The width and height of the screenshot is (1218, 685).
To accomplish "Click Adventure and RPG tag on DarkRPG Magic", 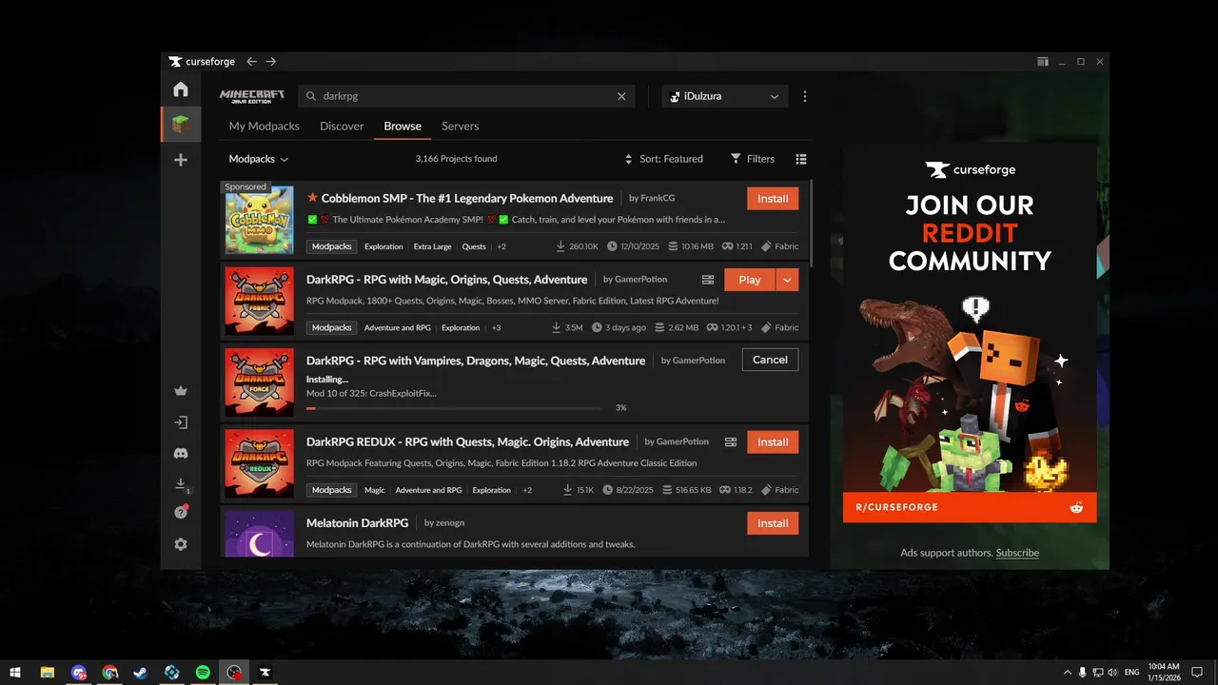I will 398,327.
